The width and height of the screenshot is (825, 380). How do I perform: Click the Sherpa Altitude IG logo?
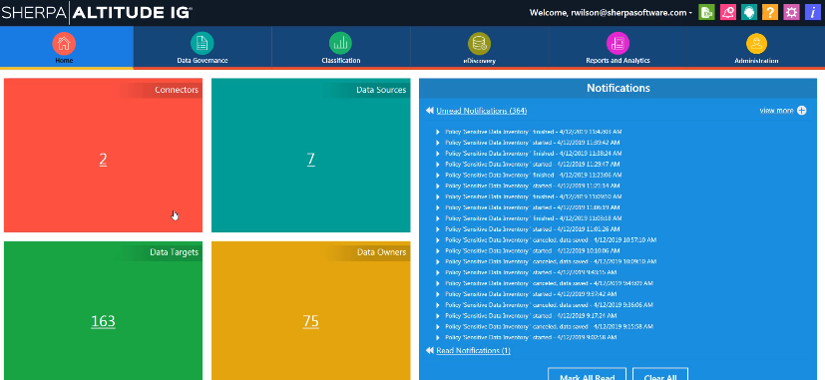(96, 13)
